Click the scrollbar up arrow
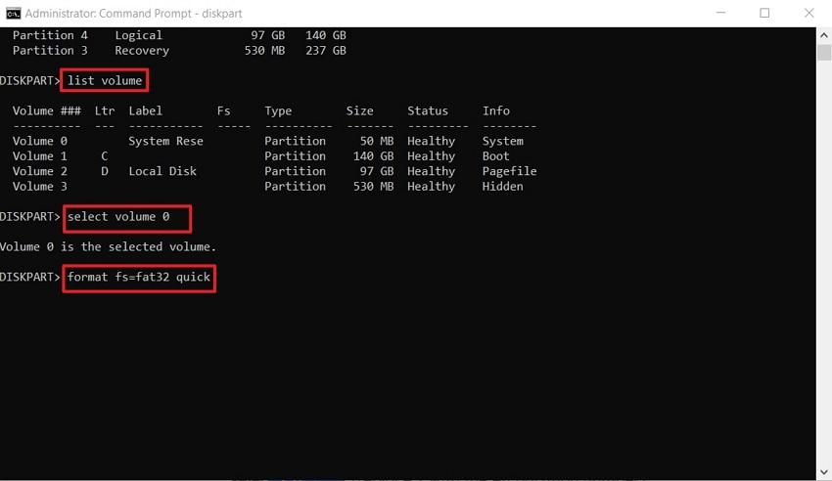 tap(823, 35)
